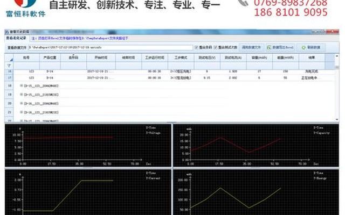Sort by the 结果 column header
345x215 pixels.
click(x=312, y=58)
